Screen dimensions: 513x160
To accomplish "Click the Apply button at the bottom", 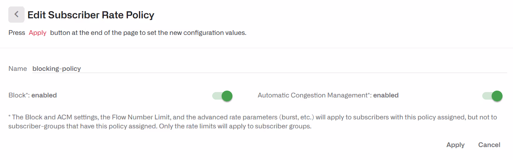I will pos(456,145).
